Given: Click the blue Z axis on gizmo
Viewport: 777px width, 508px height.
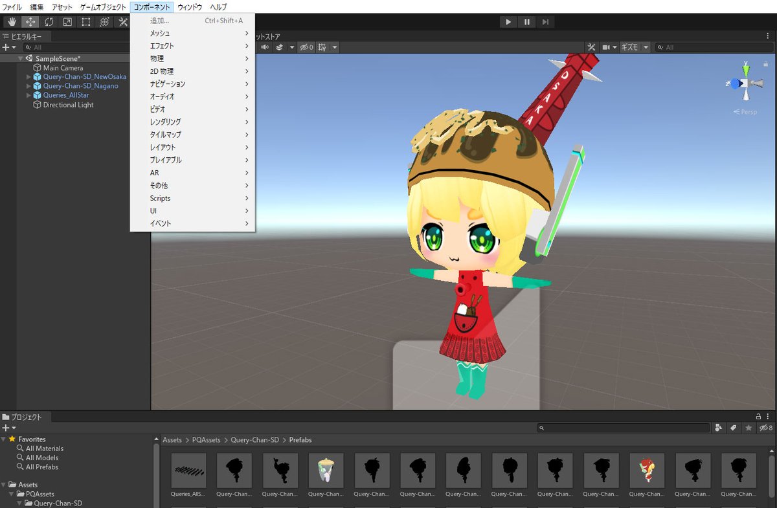Looking at the screenshot, I should [x=735, y=83].
